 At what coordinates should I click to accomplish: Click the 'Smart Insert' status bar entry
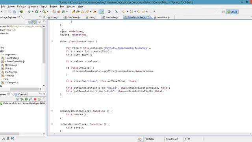[172, 139]
